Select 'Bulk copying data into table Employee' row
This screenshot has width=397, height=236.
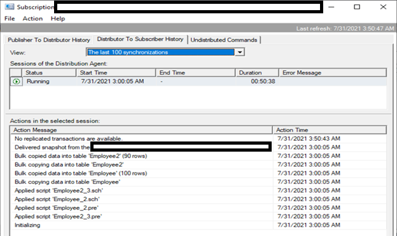(x=198, y=181)
